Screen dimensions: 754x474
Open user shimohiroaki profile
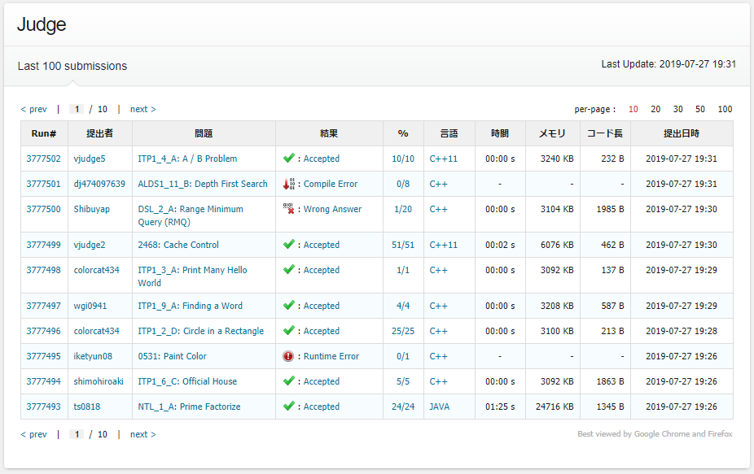99,381
